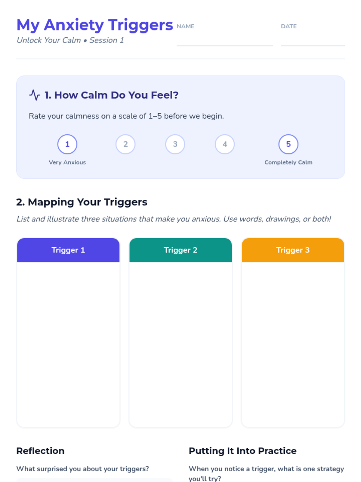
Task: Click the Reflection section heading
Action: [x=40, y=451]
